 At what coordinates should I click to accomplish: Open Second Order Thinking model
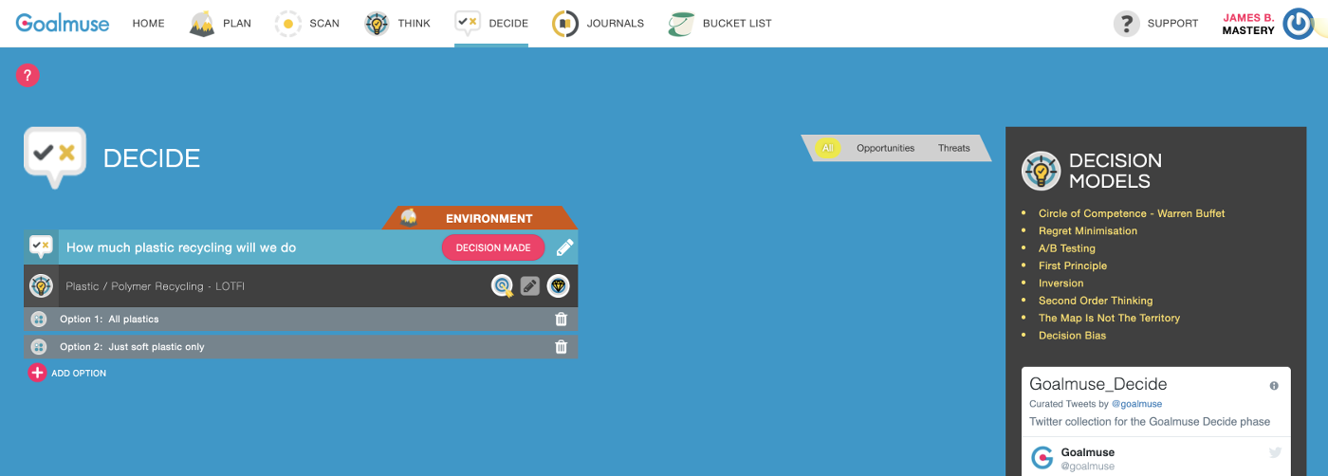pos(1096,301)
